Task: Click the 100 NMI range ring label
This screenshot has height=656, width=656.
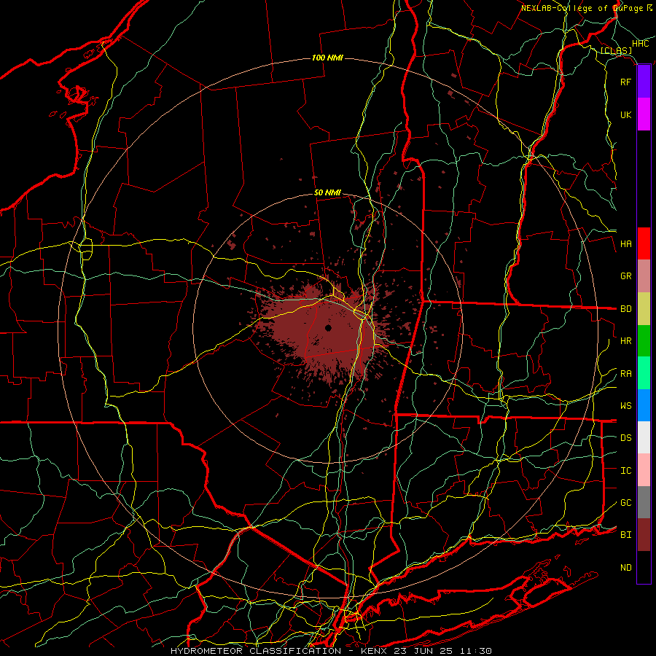Action: coord(327,58)
